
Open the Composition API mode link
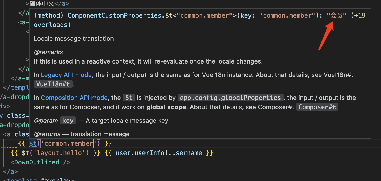[x=74, y=98]
